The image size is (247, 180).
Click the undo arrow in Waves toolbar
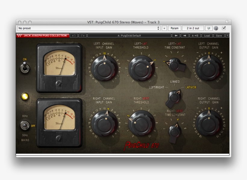pyautogui.click(x=74, y=36)
